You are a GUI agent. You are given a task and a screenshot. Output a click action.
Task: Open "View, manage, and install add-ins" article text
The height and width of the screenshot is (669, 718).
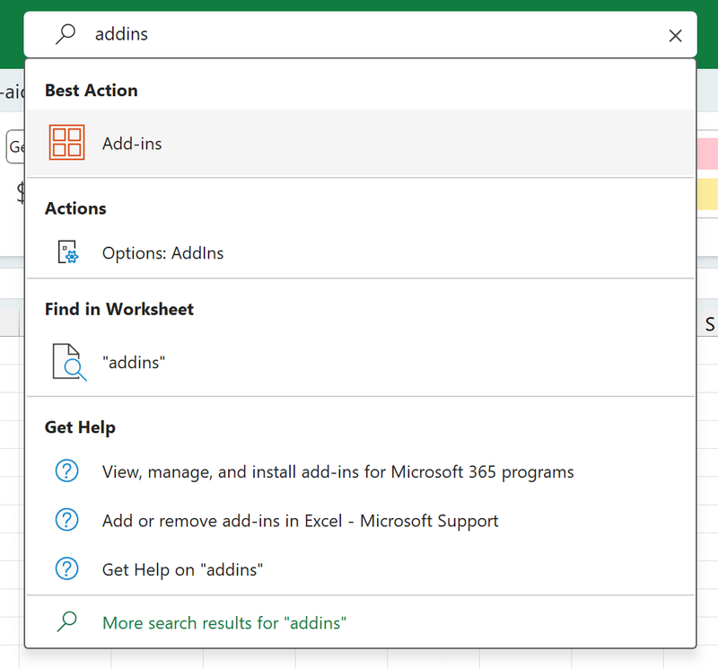[337, 471]
